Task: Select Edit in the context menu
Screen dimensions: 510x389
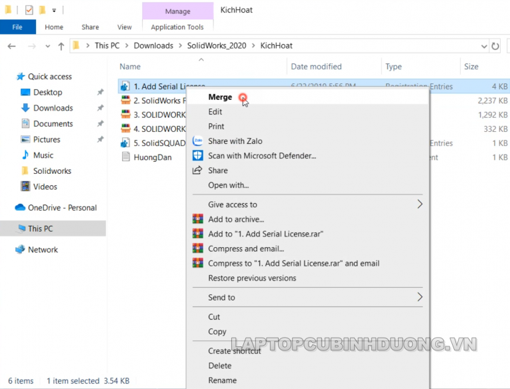Action: (215, 112)
